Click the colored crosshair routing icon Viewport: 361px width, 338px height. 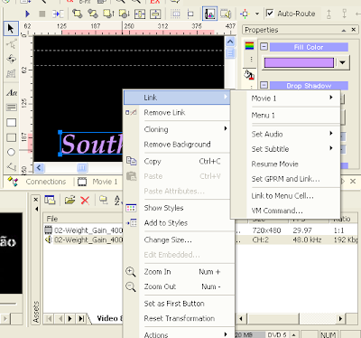point(245,14)
